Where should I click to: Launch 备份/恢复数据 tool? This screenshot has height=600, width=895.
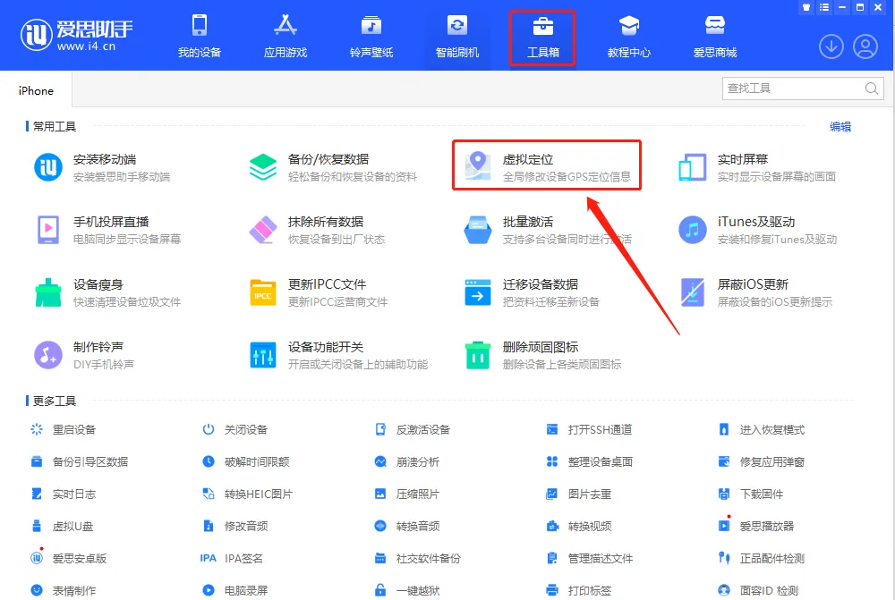(x=333, y=168)
